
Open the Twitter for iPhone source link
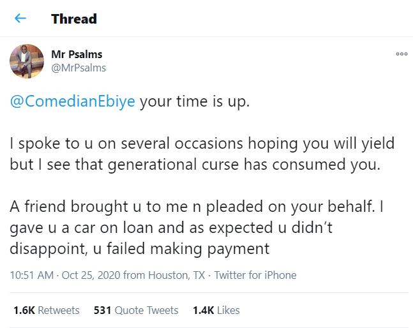255,276
